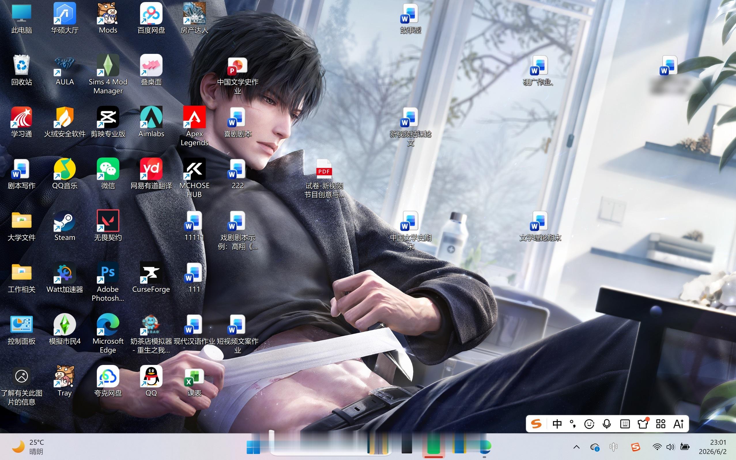The width and height of the screenshot is (736, 460).
Task: Toggle the taskbar 中 input indicator
Action: [x=613, y=447]
